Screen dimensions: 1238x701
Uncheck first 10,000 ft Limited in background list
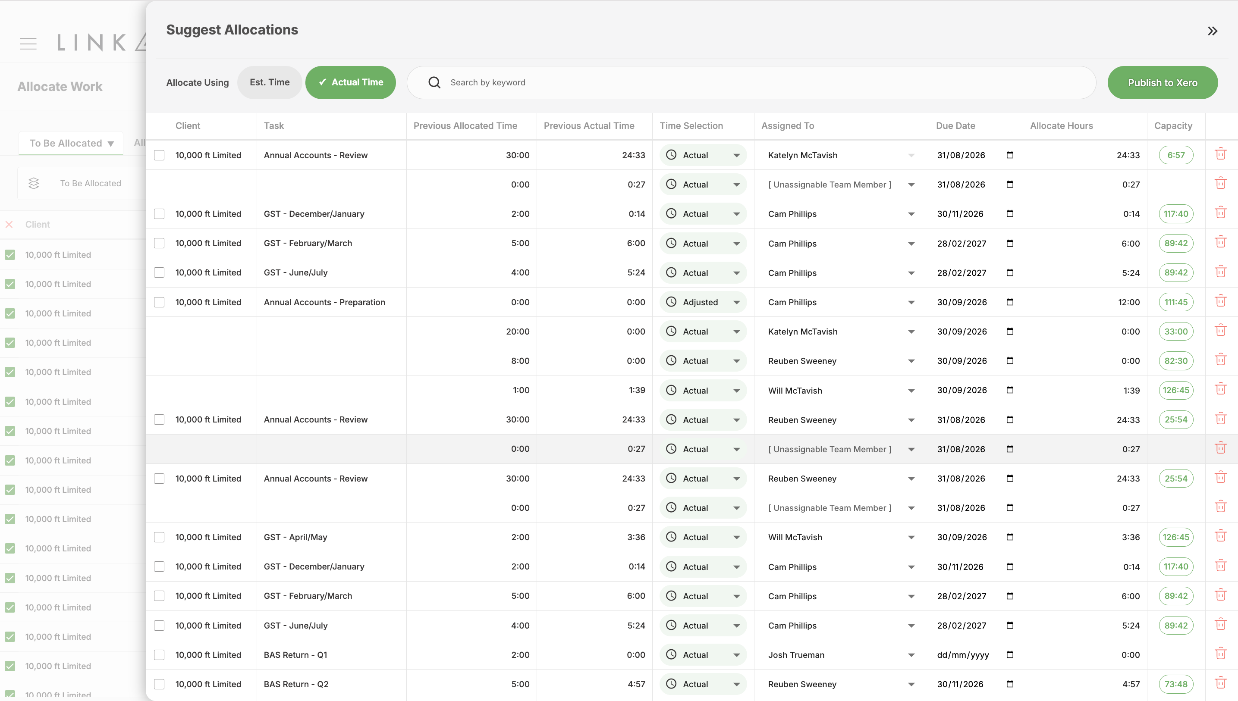click(10, 255)
